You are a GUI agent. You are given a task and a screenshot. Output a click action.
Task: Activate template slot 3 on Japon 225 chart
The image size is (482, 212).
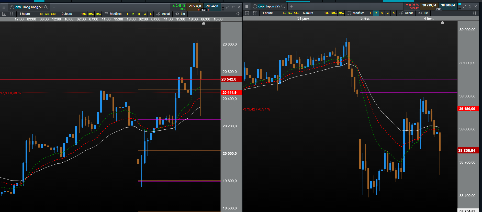382,13
